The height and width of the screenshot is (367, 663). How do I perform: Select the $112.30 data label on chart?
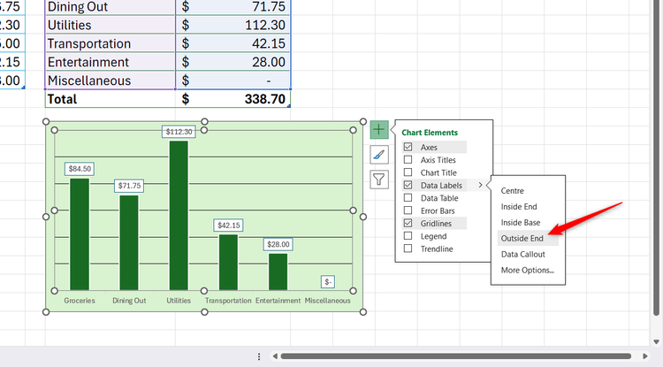pyautogui.click(x=179, y=132)
